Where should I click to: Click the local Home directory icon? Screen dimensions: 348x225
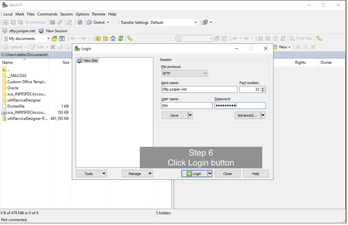[113, 39]
